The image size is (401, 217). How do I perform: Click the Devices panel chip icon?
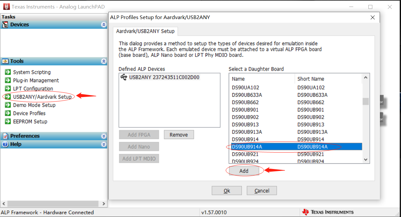pos(5,25)
